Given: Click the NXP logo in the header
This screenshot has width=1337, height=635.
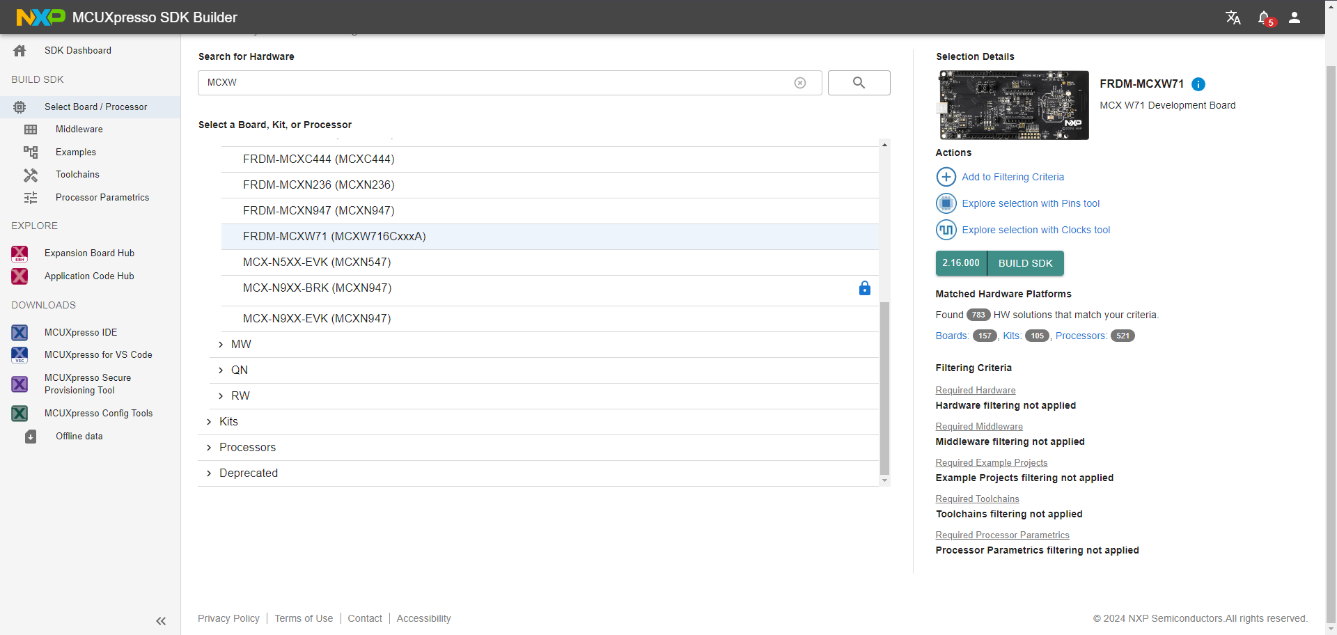Looking at the screenshot, I should (40, 17).
